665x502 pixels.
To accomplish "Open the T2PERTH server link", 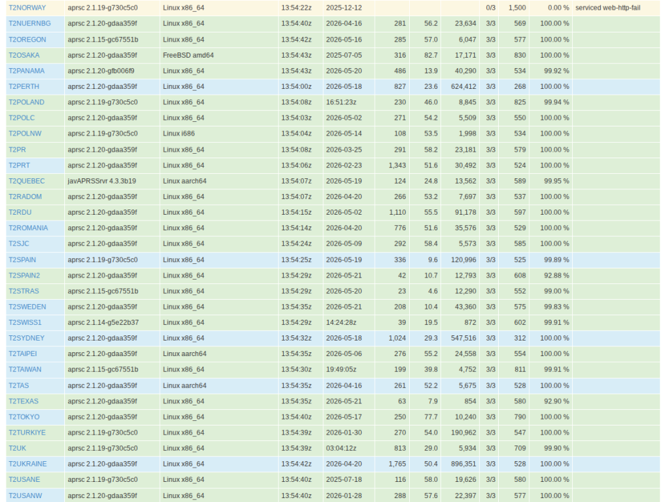I will tap(24, 86).
